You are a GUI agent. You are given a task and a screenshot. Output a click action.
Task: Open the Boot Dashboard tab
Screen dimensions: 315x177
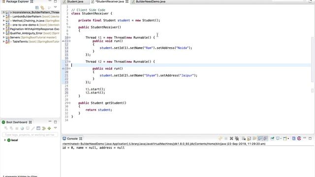point(16,122)
